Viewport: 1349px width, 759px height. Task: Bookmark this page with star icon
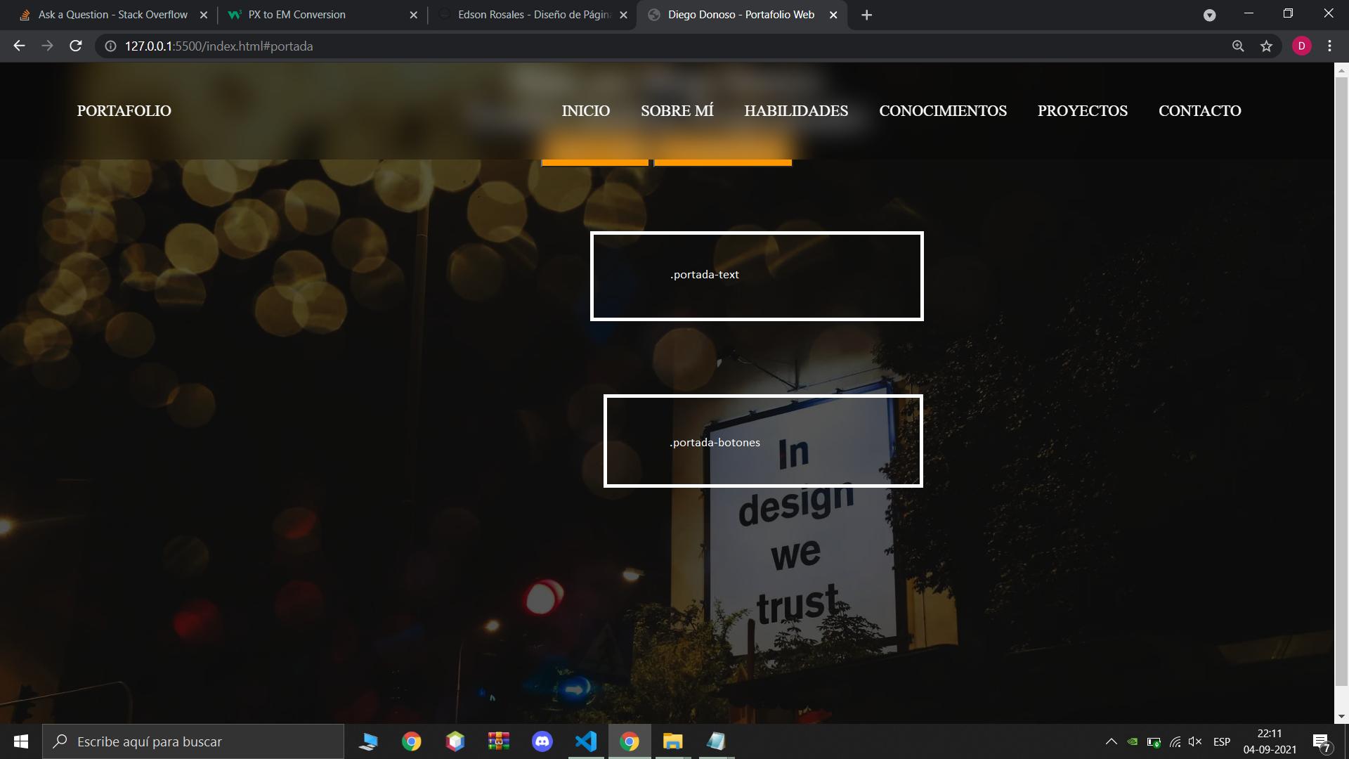(x=1266, y=46)
